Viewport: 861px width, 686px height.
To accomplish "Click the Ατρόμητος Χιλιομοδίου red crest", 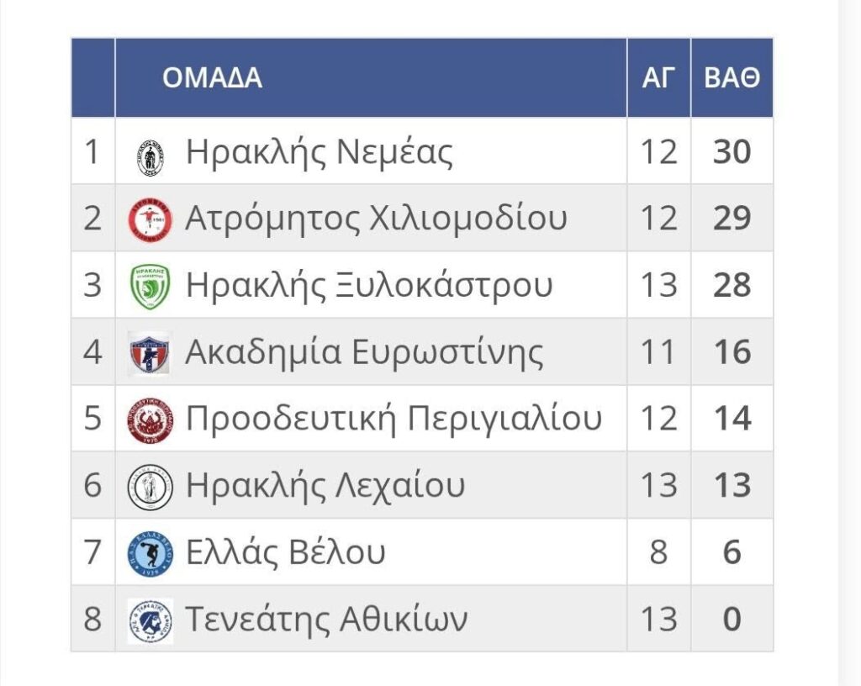I will click(x=150, y=219).
